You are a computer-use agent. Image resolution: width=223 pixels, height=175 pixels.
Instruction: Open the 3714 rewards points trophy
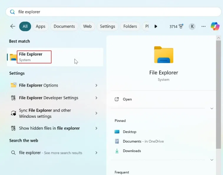point(176,26)
